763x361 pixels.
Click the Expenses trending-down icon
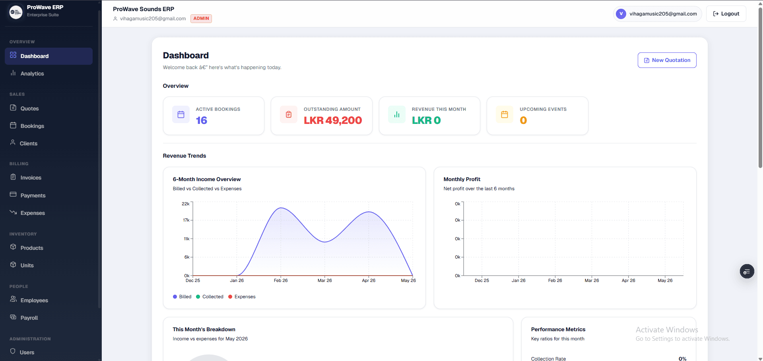point(13,212)
